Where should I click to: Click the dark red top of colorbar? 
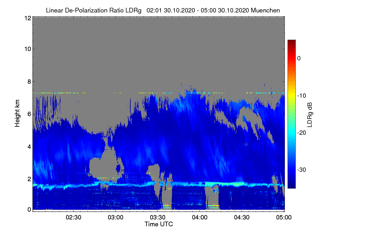click(291, 42)
